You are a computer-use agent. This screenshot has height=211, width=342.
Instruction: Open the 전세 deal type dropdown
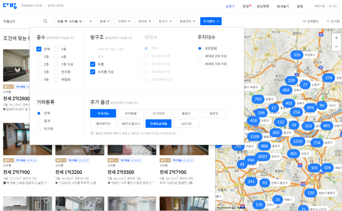click(x=104, y=21)
